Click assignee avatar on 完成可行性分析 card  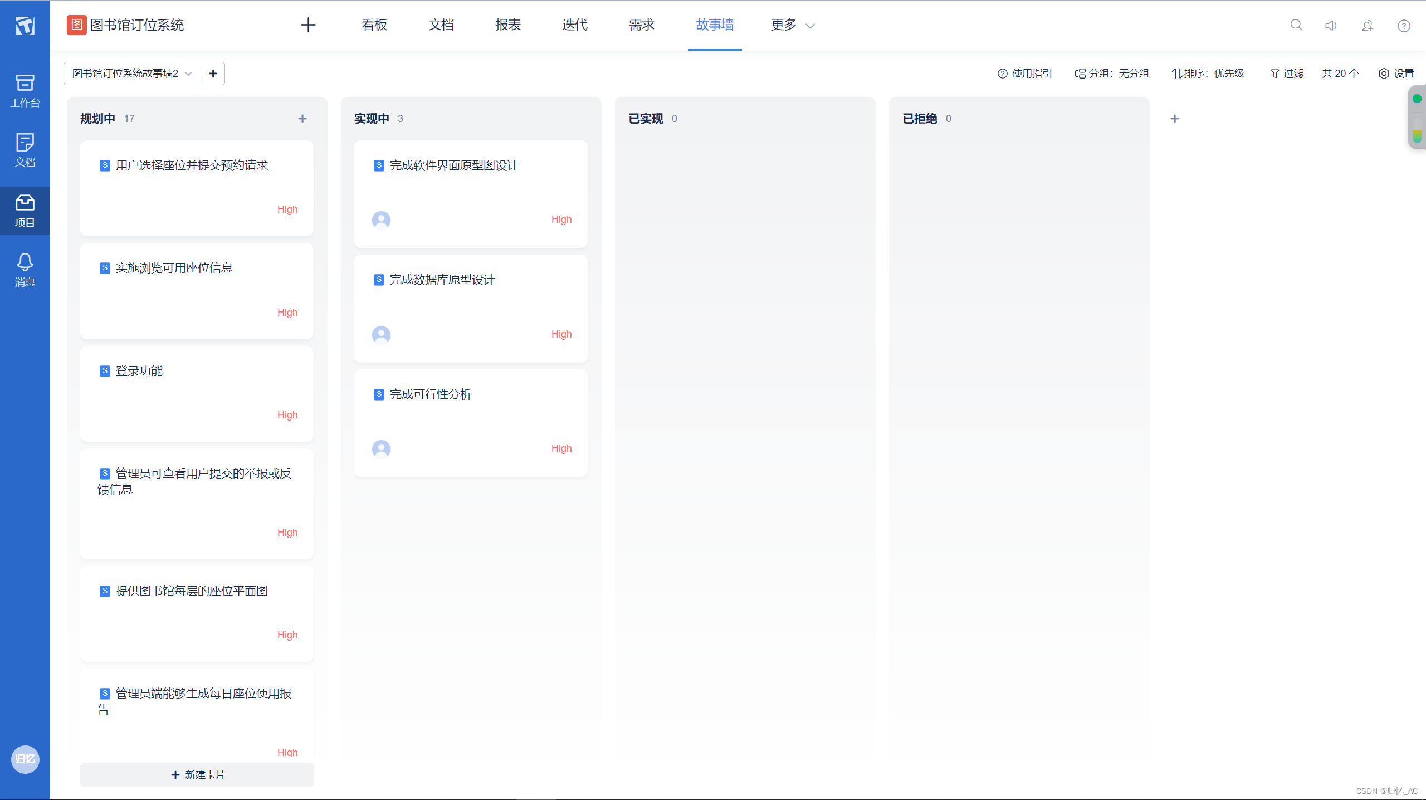tap(381, 448)
